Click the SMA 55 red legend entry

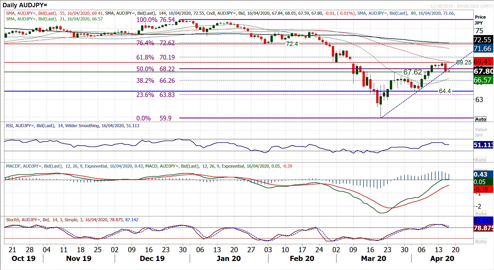pos(54,13)
